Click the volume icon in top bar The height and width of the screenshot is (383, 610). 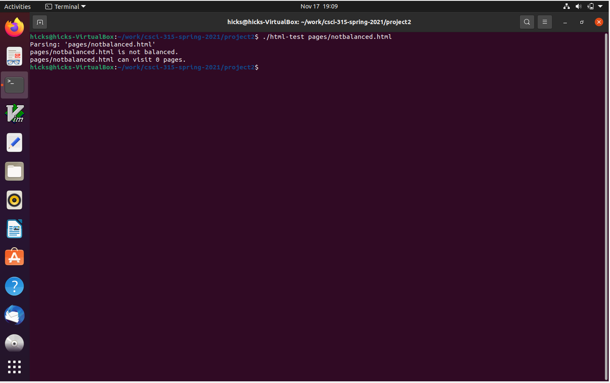579,6
